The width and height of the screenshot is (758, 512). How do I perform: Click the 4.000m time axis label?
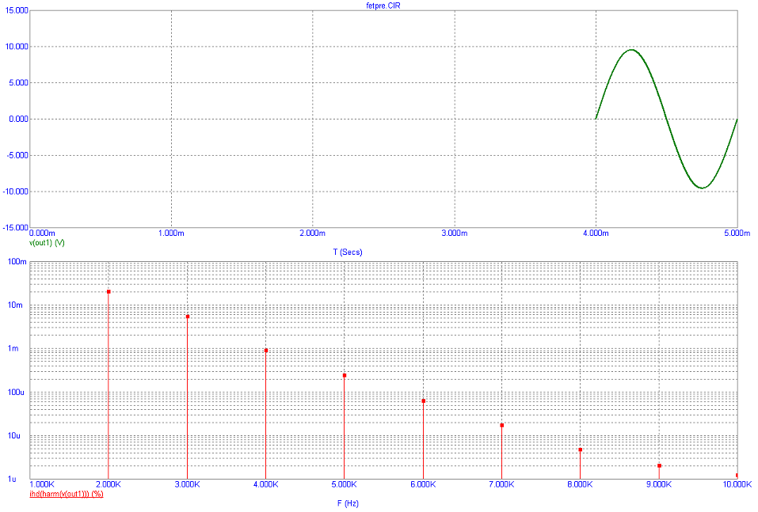596,233
